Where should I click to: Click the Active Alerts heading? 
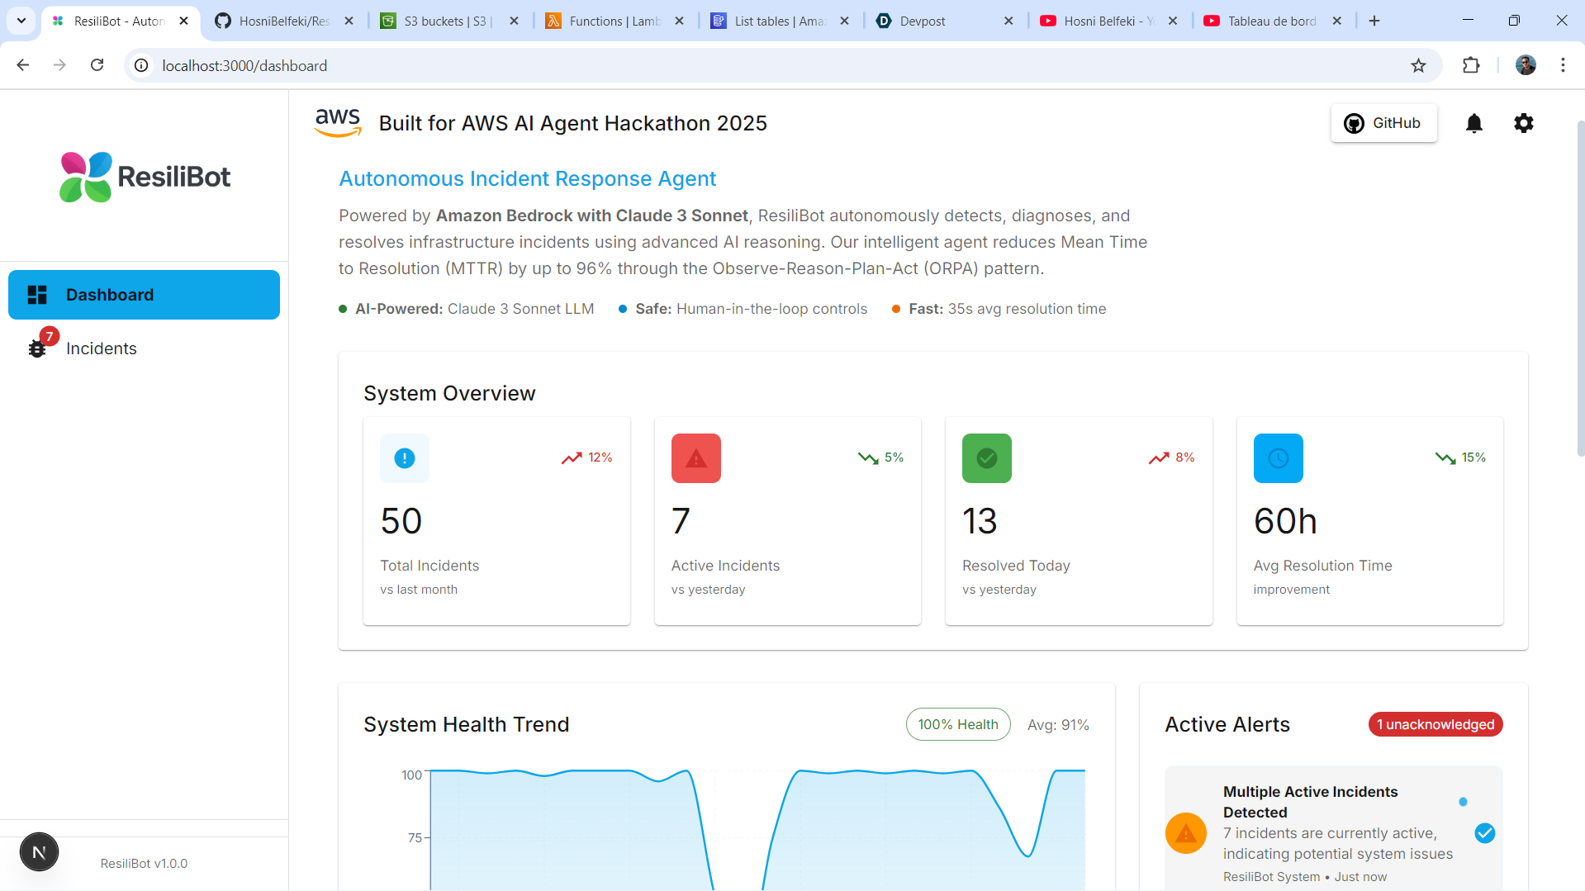[1227, 724]
